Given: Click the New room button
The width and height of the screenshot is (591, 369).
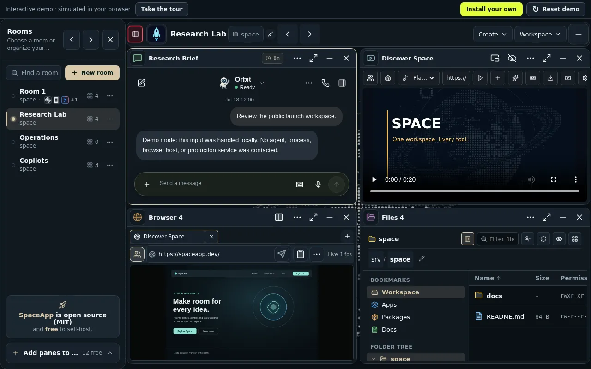Looking at the screenshot, I should 92,73.
